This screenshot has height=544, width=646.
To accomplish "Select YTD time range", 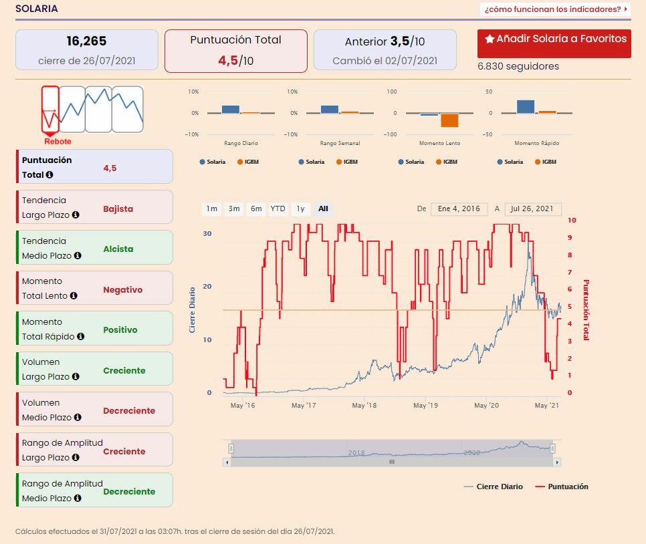I will pyautogui.click(x=278, y=209).
